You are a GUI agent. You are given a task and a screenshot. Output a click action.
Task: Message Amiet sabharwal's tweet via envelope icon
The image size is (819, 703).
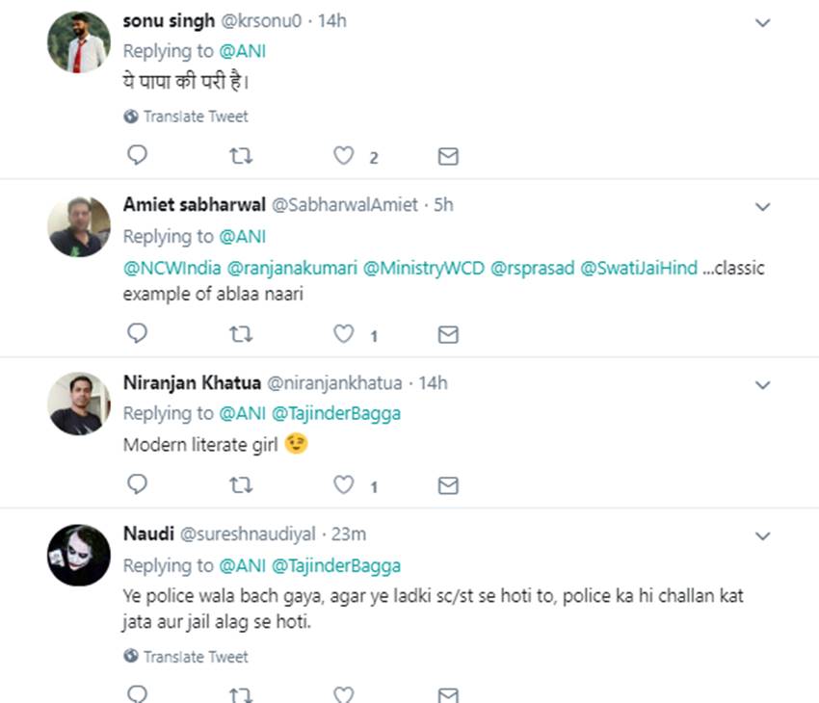[x=448, y=333]
